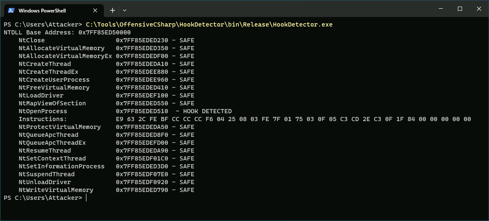This screenshot has height=221, width=489.
Task: Click the NtLoadDriver address 0x7FF85EDEF100
Action: pos(142,95)
